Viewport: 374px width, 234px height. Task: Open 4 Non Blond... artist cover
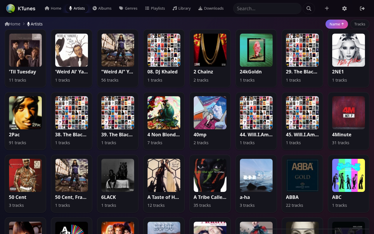[164, 113]
